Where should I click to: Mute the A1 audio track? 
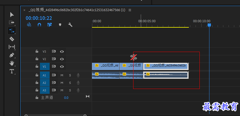(x=62, y=75)
